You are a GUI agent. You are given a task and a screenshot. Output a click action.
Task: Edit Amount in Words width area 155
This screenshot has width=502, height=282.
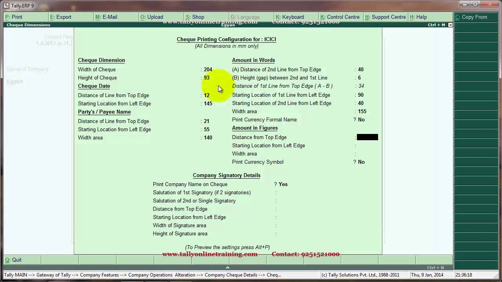click(362, 111)
